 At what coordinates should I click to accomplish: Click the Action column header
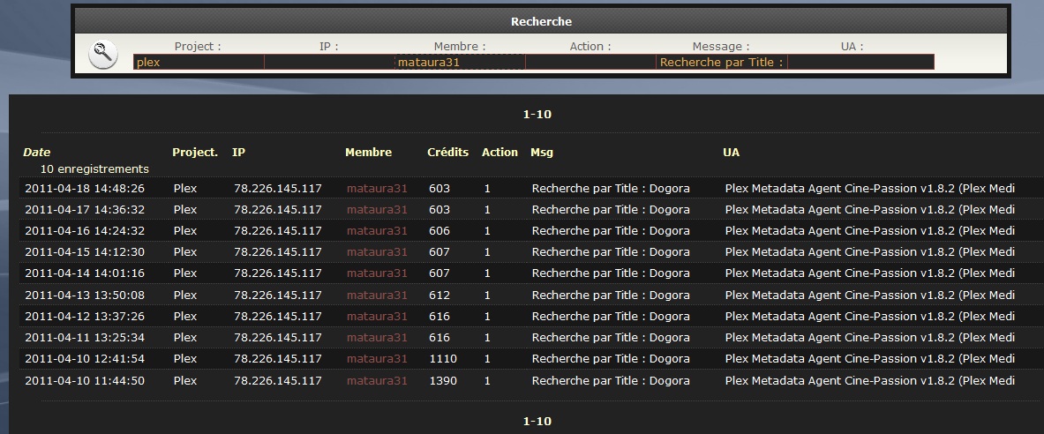click(x=499, y=153)
